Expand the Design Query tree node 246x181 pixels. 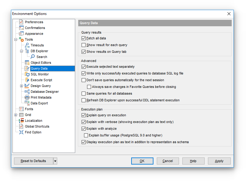22,86
